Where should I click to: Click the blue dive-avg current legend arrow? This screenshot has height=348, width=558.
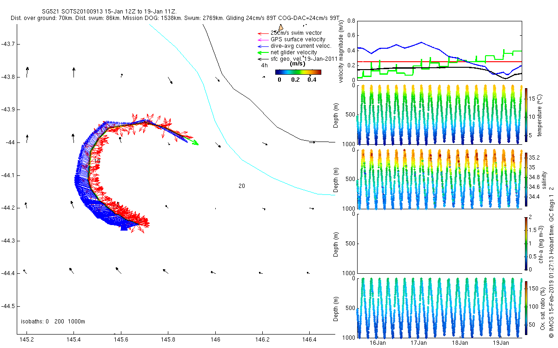263,46
